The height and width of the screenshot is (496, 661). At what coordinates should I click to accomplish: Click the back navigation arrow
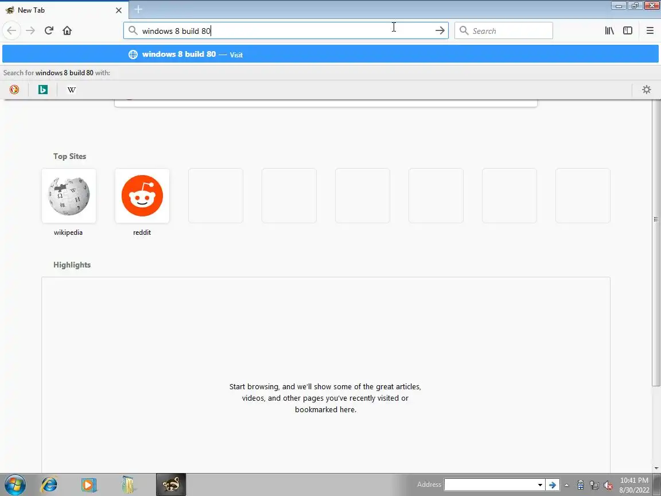tap(12, 30)
